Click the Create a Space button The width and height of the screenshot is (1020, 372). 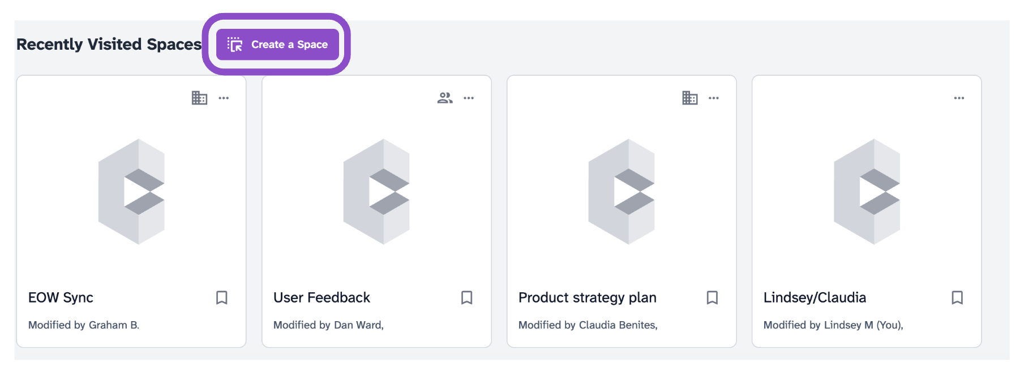tap(277, 44)
